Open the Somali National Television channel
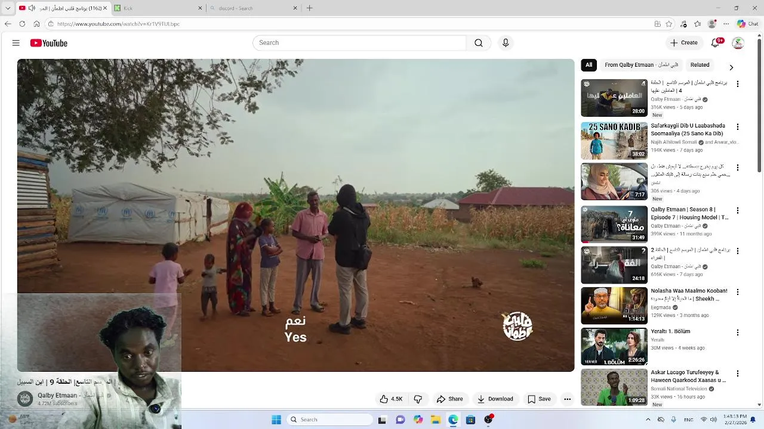 679,388
